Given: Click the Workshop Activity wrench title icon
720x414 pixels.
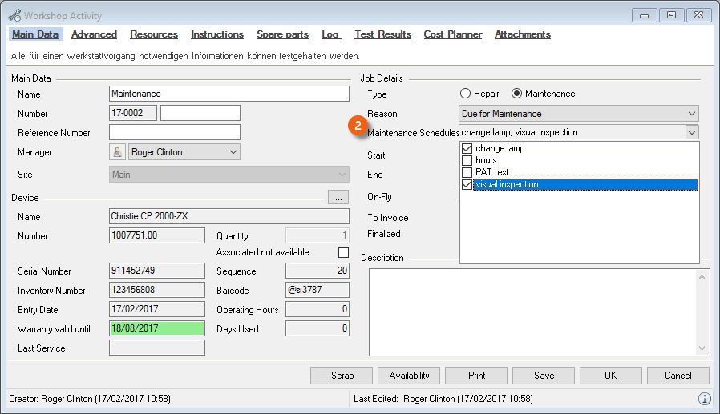Looking at the screenshot, I should [14, 15].
